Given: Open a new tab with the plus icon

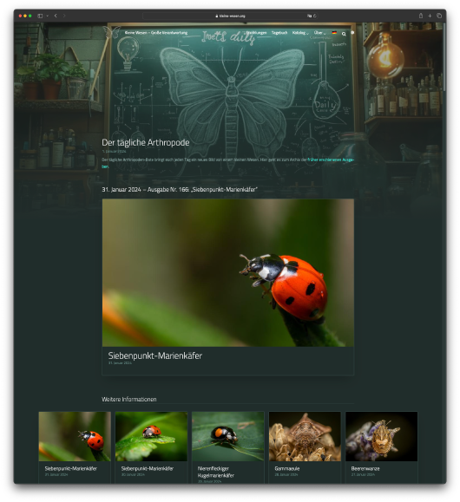Looking at the screenshot, I should tap(430, 16).
